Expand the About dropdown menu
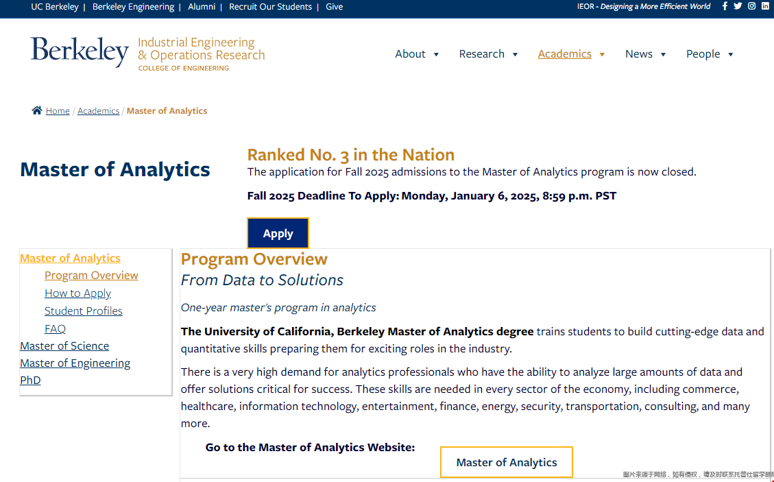The width and height of the screenshot is (774, 482). [x=417, y=53]
